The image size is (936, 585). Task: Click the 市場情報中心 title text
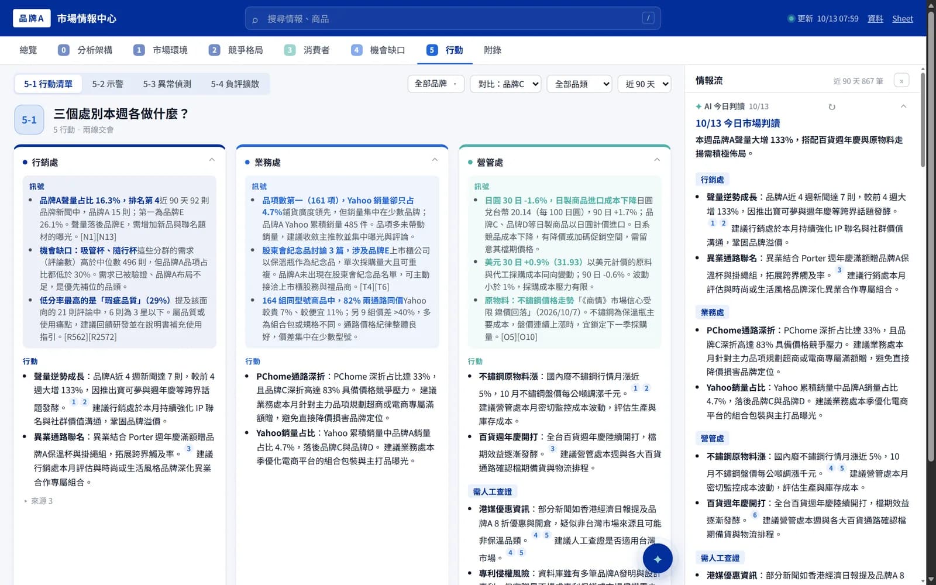tap(87, 19)
